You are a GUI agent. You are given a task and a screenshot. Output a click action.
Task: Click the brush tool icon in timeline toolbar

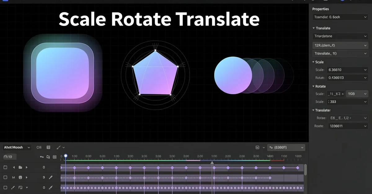click(58, 148)
